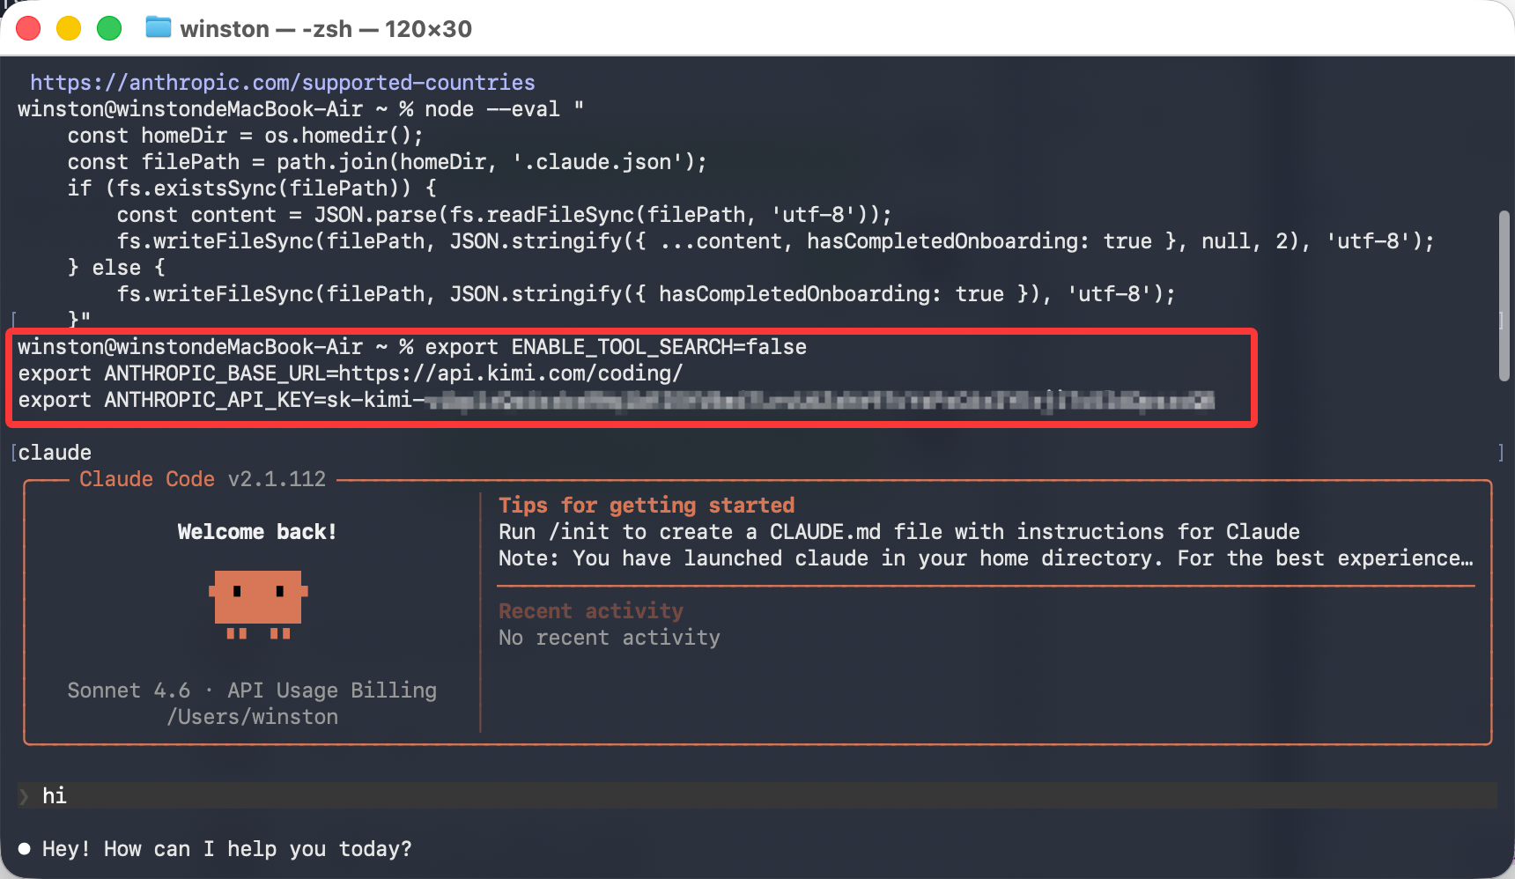Click the window title "winston — -zsh — 120×30"
This screenshot has height=879, width=1515.
click(x=326, y=29)
